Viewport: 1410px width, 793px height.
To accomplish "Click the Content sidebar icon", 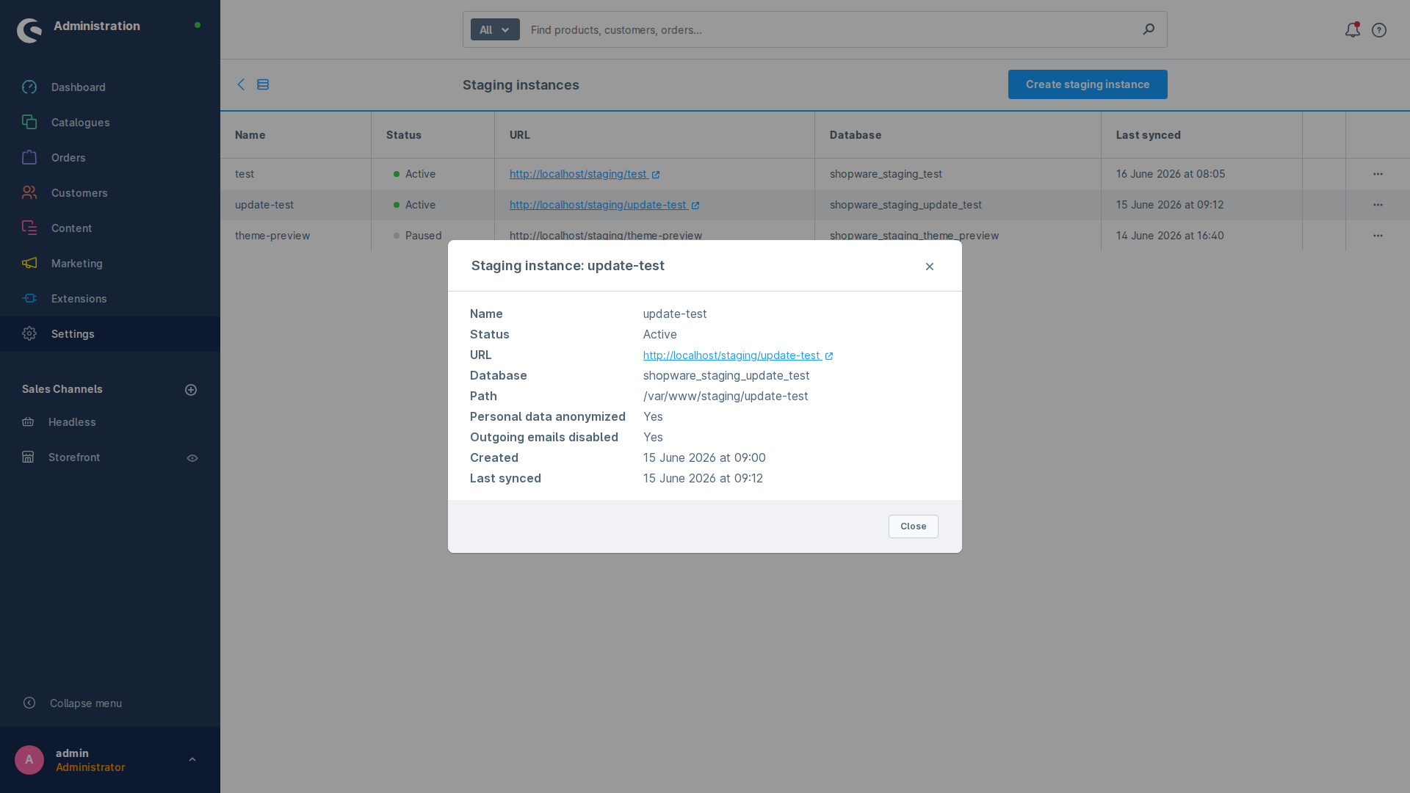I will (x=29, y=228).
